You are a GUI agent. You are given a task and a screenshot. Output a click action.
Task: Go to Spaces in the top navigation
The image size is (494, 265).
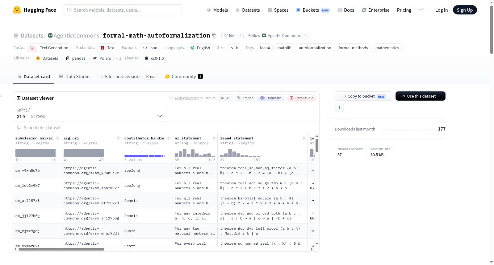278,10
